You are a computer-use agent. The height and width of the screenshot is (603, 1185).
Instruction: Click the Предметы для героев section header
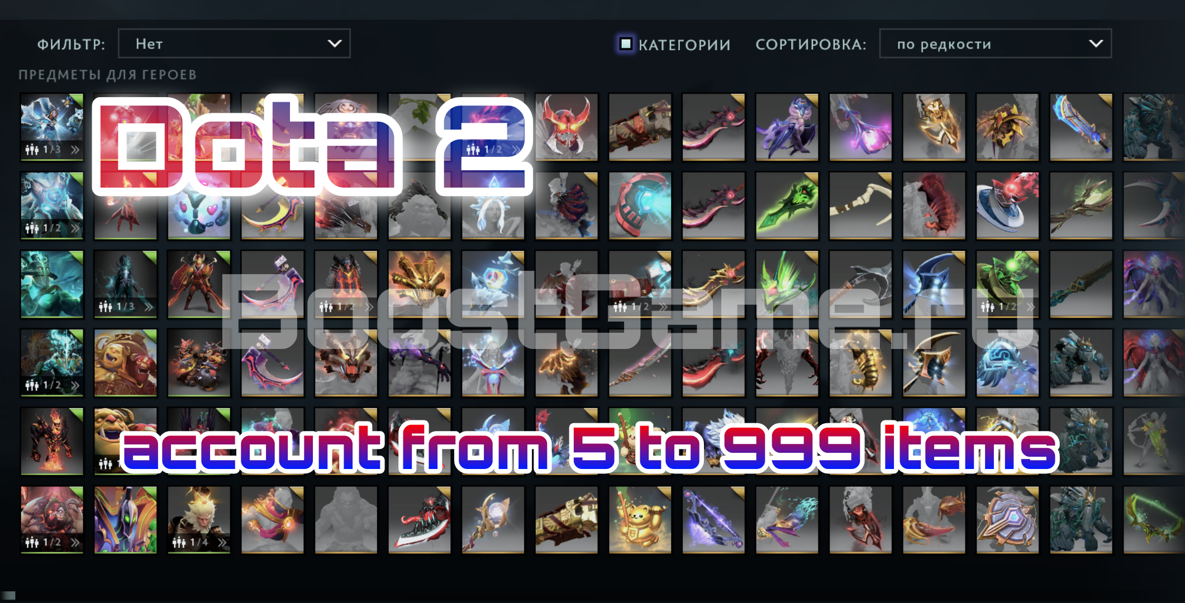[x=107, y=75]
